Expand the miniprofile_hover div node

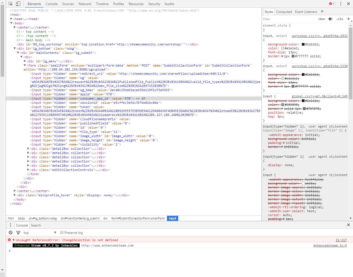click(x=15, y=195)
